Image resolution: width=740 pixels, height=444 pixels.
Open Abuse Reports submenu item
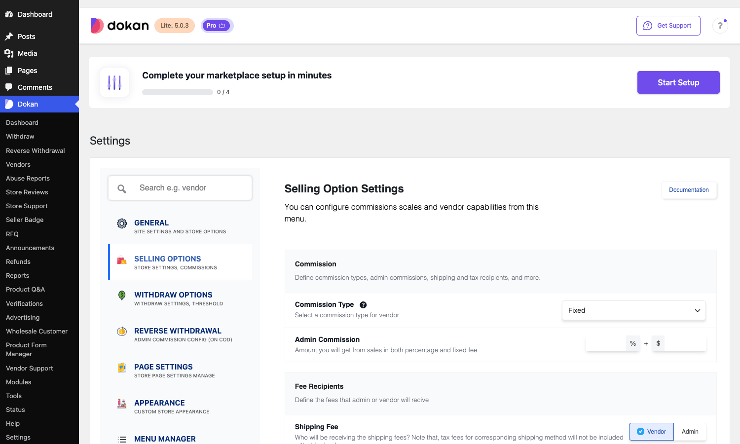(28, 179)
